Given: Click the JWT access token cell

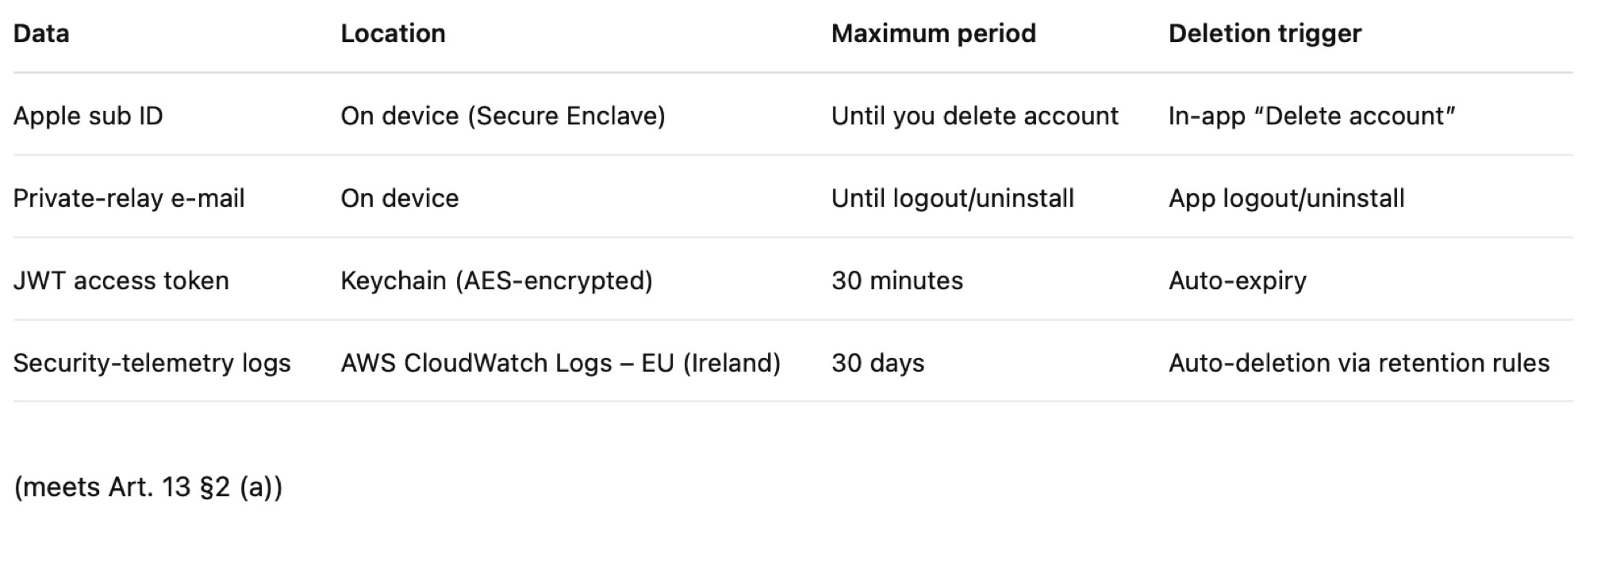Looking at the screenshot, I should click(x=121, y=280).
